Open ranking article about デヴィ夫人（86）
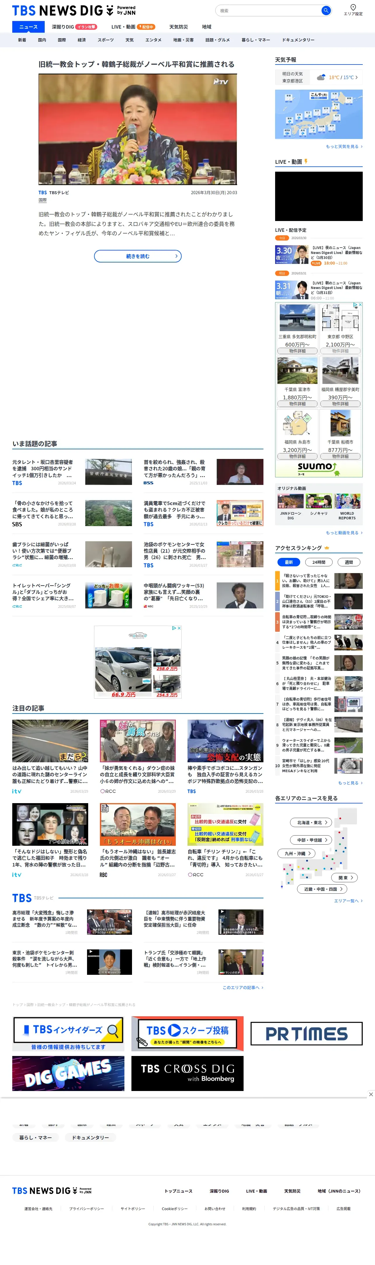 tap(319, 725)
